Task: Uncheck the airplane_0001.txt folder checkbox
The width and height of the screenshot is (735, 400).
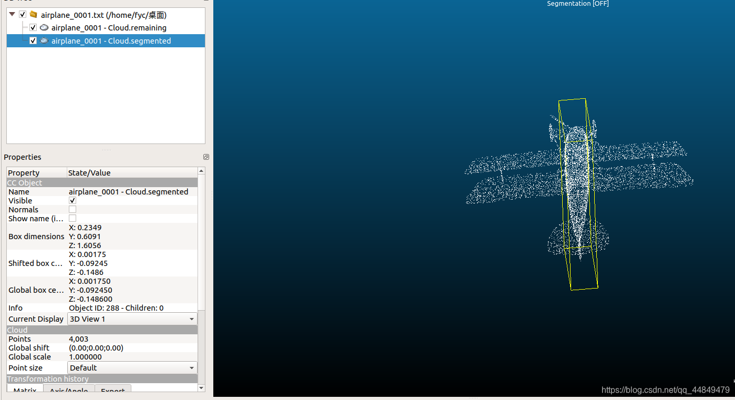Action: [x=23, y=15]
